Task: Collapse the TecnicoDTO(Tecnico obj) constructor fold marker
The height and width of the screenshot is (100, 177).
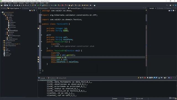Action: pos(41,51)
